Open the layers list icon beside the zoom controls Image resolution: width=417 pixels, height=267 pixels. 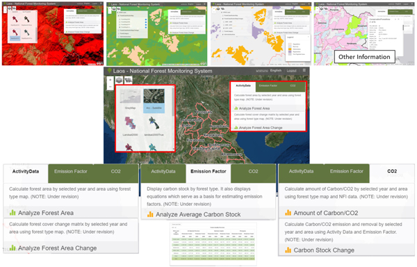[x=119, y=80]
